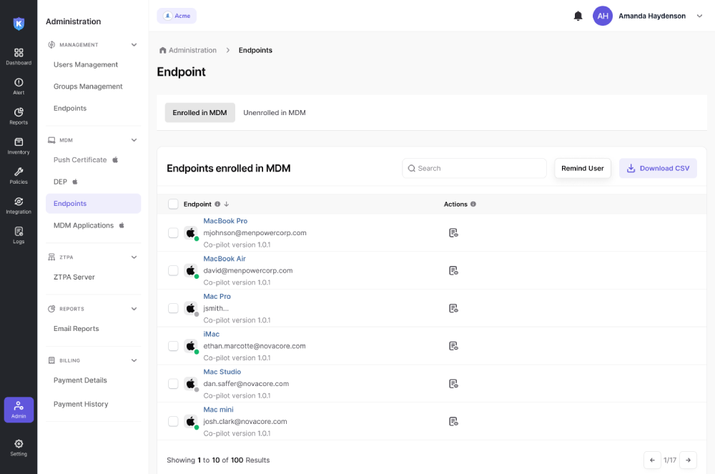
Task: Collapse the Management section chevron
Action: (x=134, y=45)
